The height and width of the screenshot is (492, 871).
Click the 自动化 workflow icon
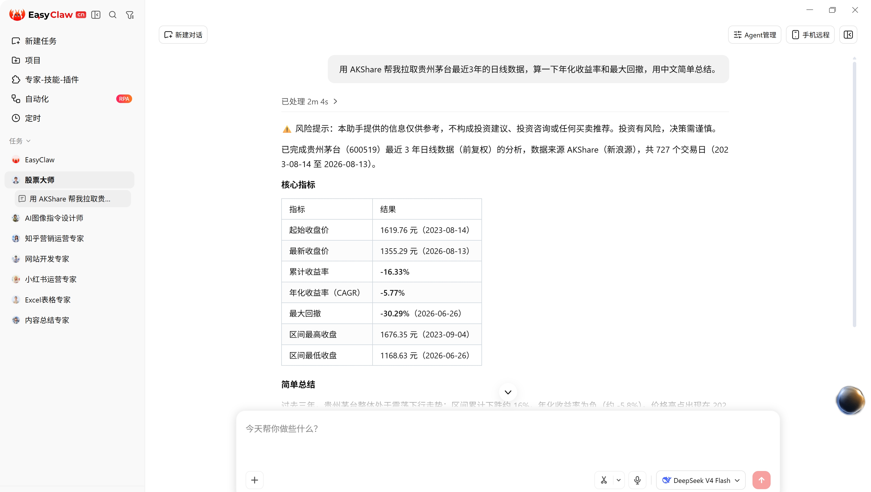tap(16, 99)
